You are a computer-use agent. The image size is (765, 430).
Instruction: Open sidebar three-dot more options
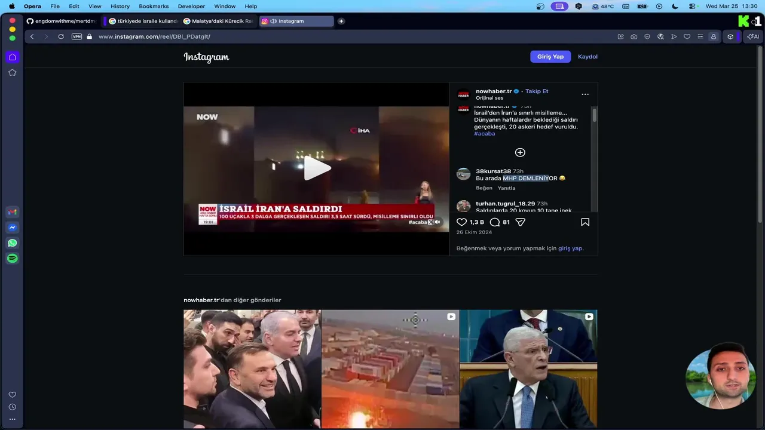(12, 419)
